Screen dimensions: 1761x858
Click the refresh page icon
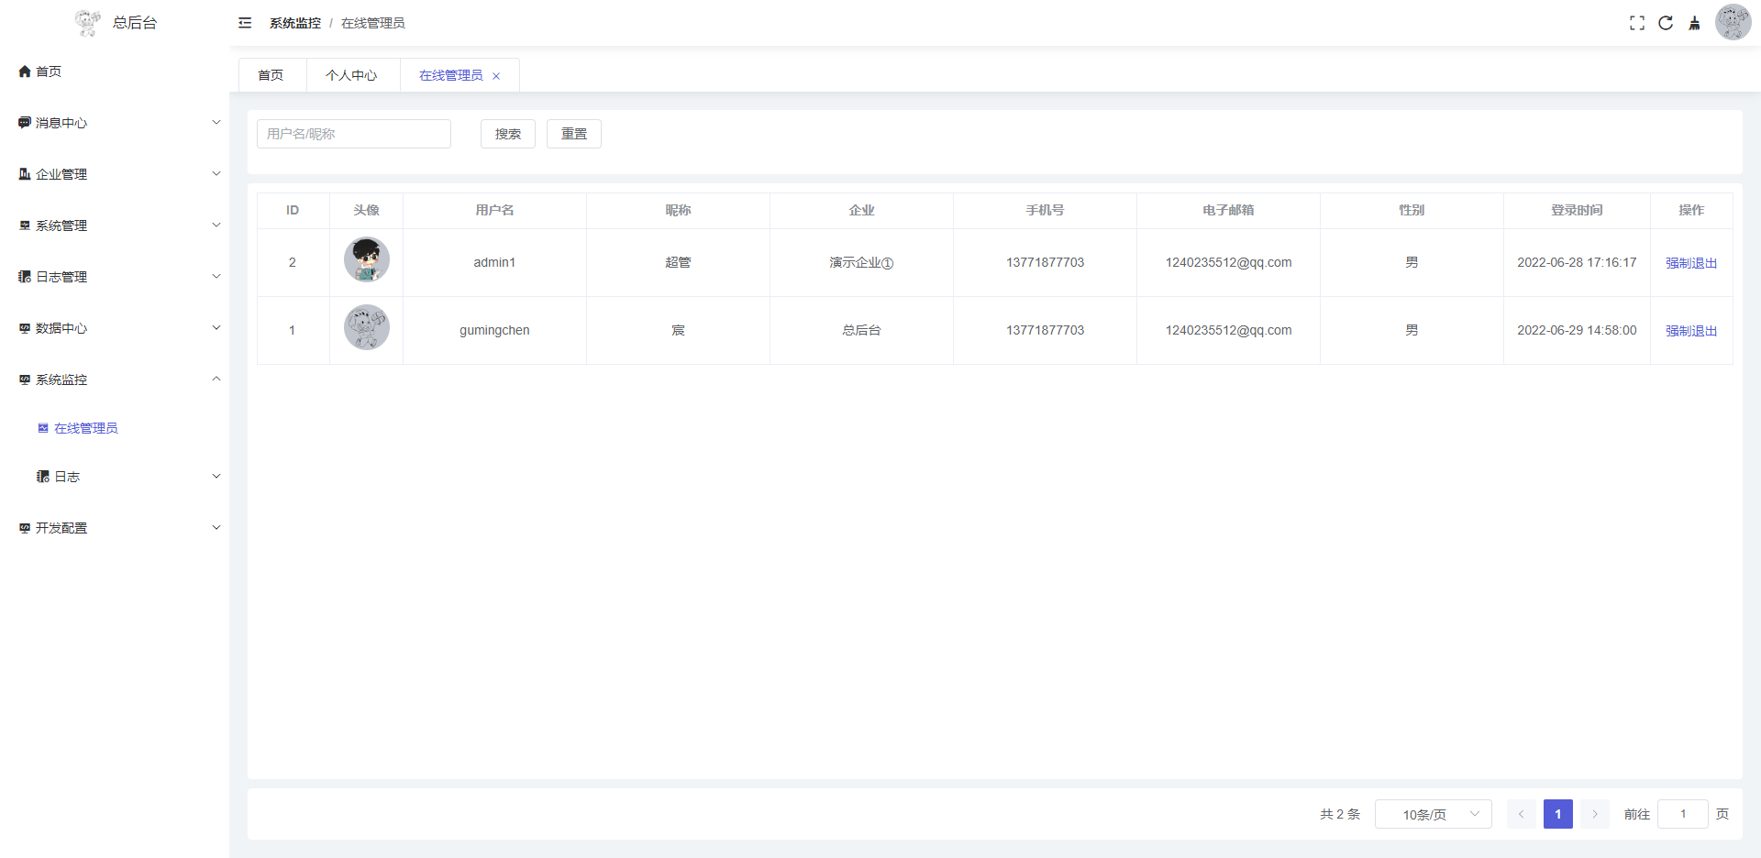tap(1666, 23)
